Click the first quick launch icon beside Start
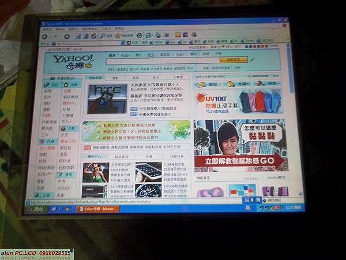 pyautogui.click(x=54, y=209)
